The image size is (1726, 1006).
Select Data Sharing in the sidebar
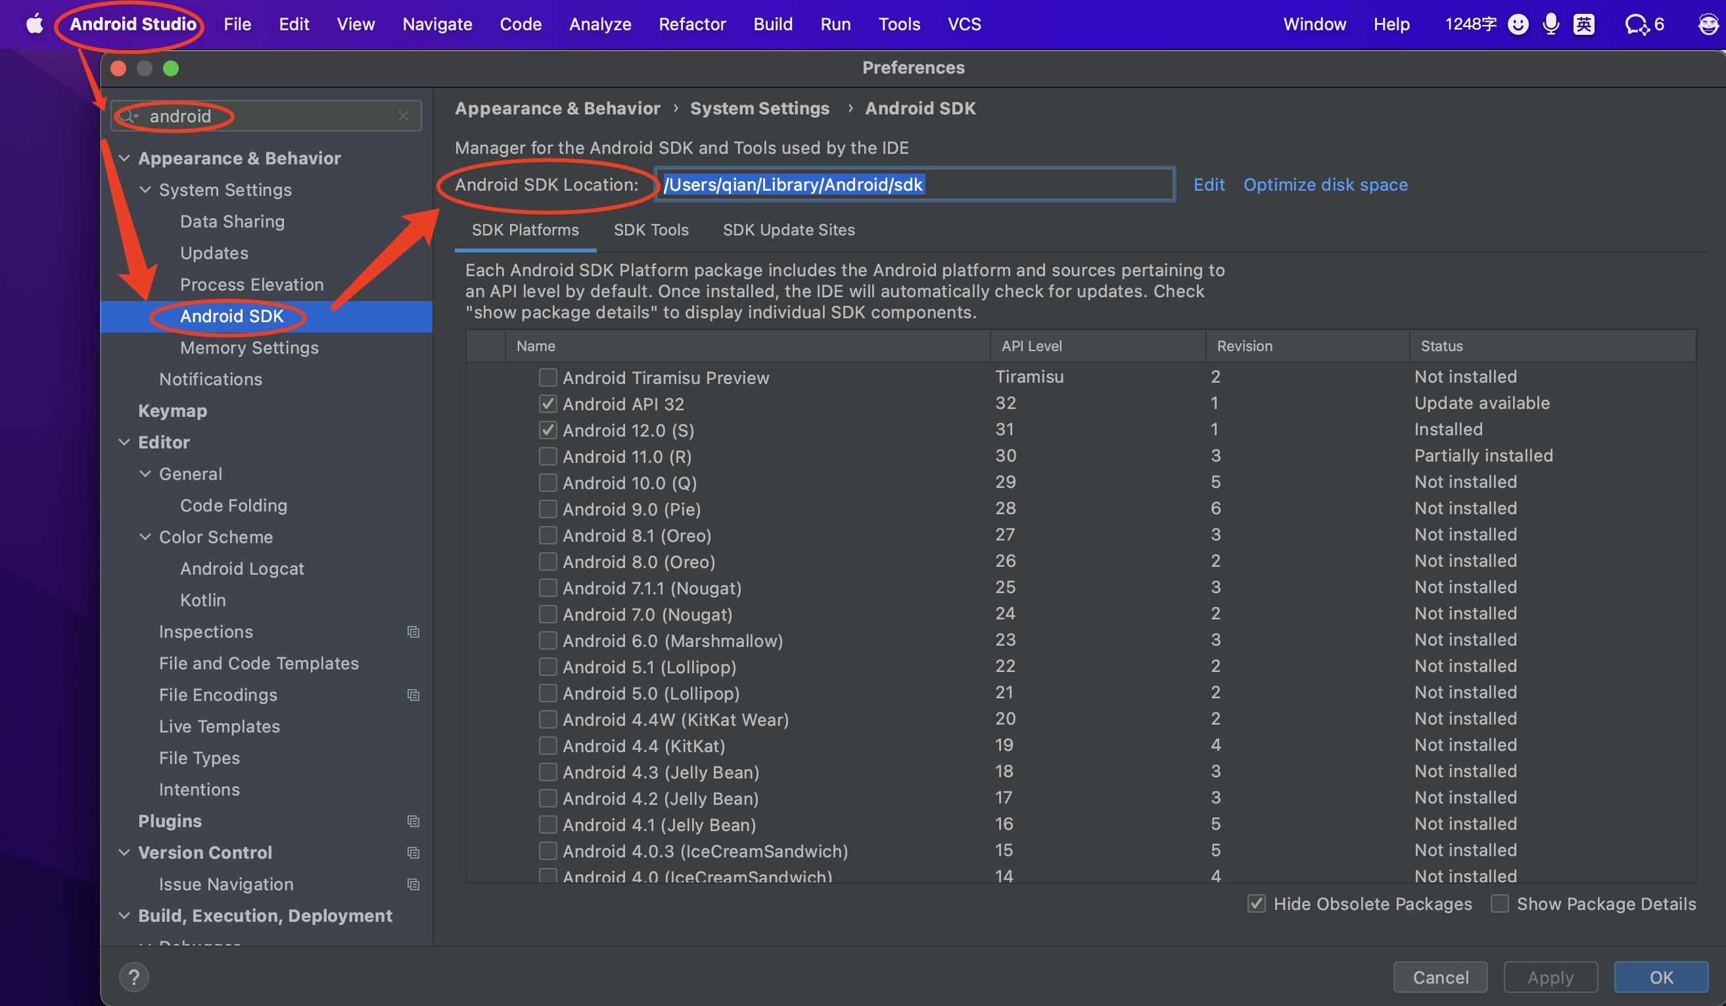(232, 222)
